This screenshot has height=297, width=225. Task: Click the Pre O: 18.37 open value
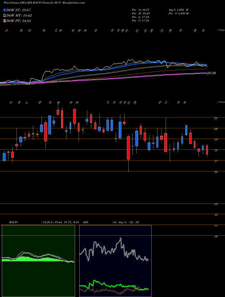pyautogui.click(x=140, y=10)
